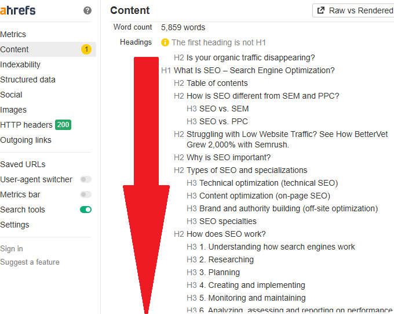Screen dimensions: 394x314
Task: Open the help question mark icon
Action: click(x=87, y=10)
